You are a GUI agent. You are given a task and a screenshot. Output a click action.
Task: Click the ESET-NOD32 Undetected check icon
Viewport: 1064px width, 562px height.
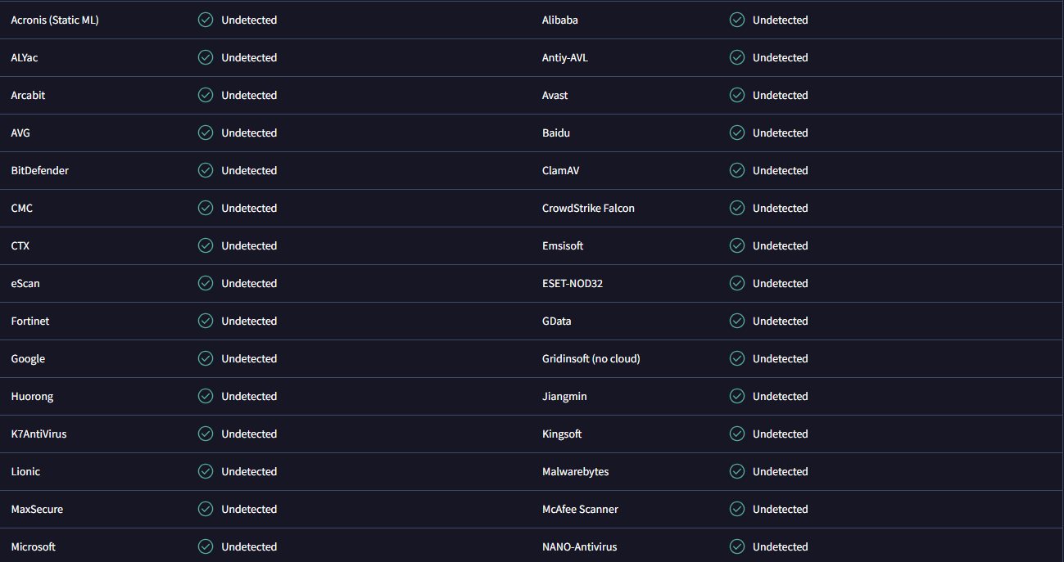tap(737, 283)
